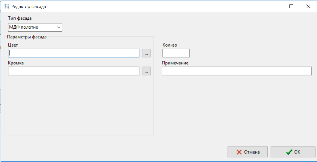Expand the Тип фасада dropdown arrow

pos(58,28)
